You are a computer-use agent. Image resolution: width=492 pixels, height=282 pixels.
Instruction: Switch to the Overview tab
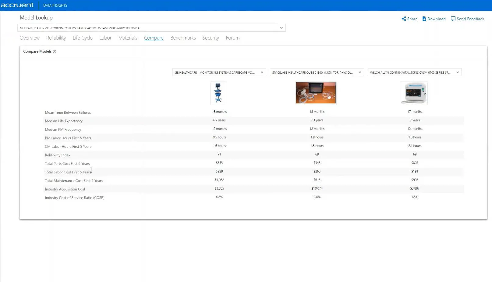30,38
